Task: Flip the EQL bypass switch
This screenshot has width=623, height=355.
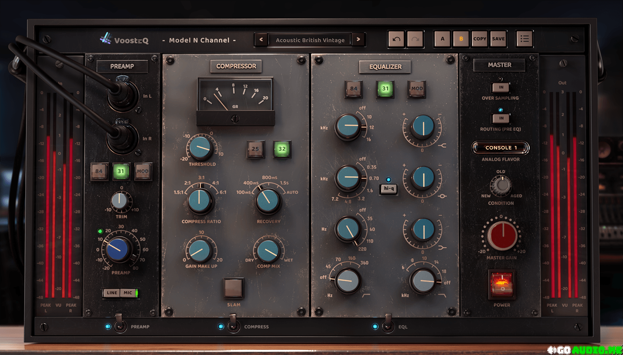Action: pos(387,324)
